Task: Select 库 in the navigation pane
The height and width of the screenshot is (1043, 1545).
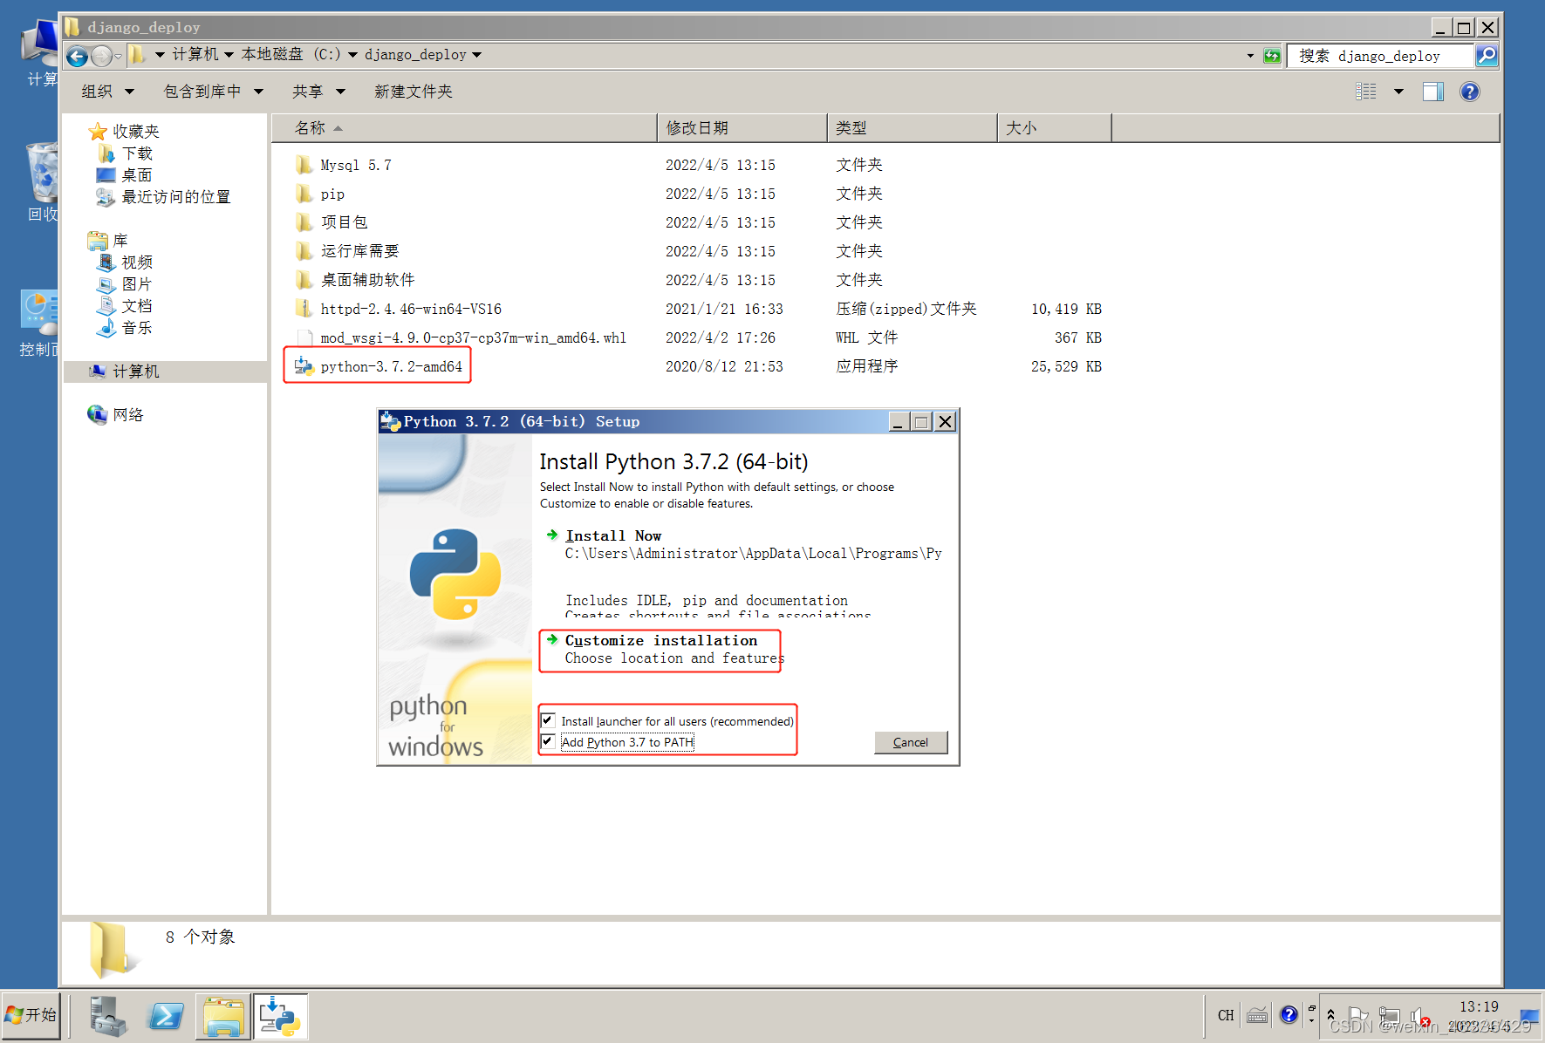Action: [120, 241]
